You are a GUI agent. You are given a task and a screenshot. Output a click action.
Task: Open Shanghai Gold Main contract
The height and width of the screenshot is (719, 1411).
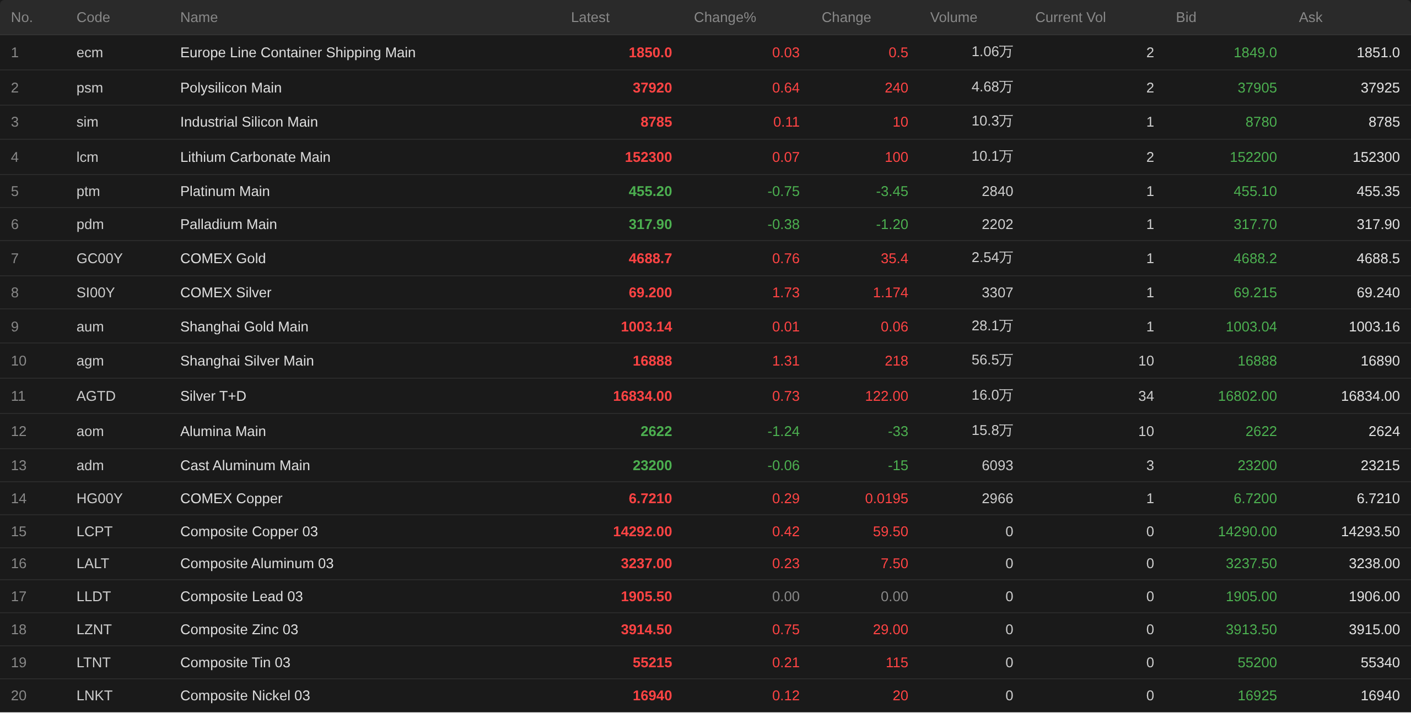244,327
